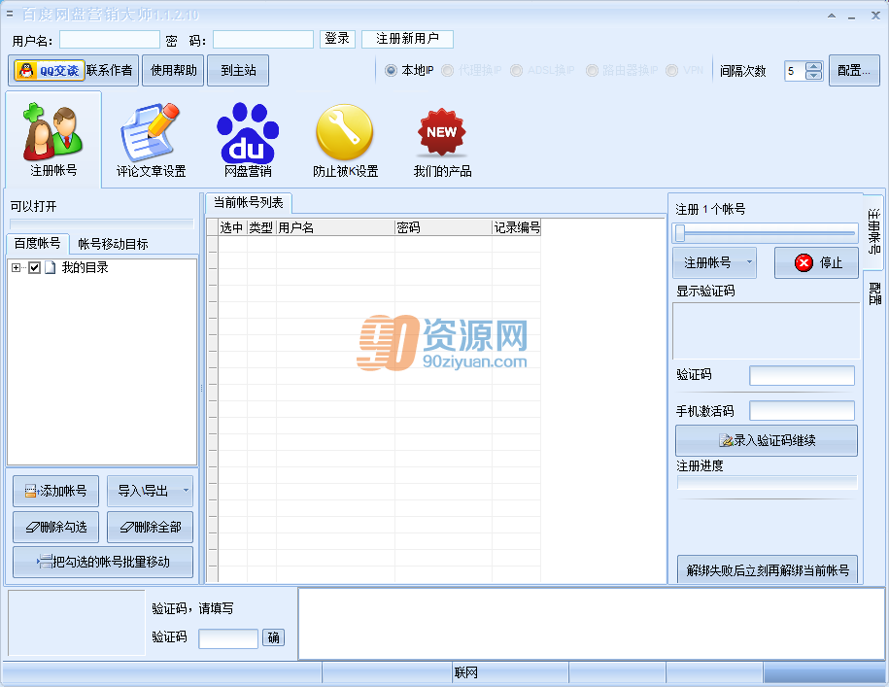Click the 用户名 input field
Screen dimensions: 889x687
pos(110,39)
